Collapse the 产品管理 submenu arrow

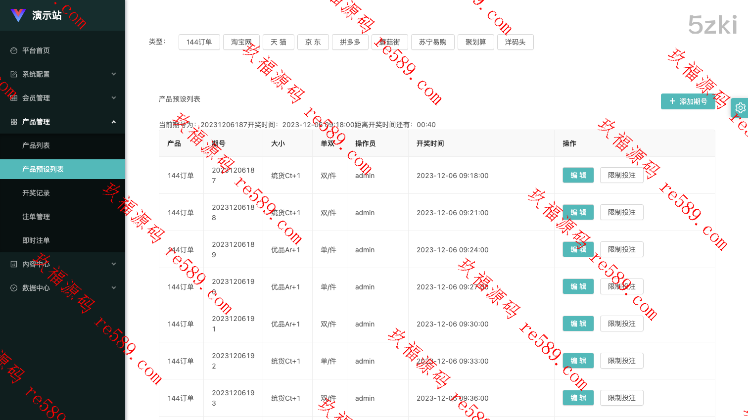tap(114, 122)
